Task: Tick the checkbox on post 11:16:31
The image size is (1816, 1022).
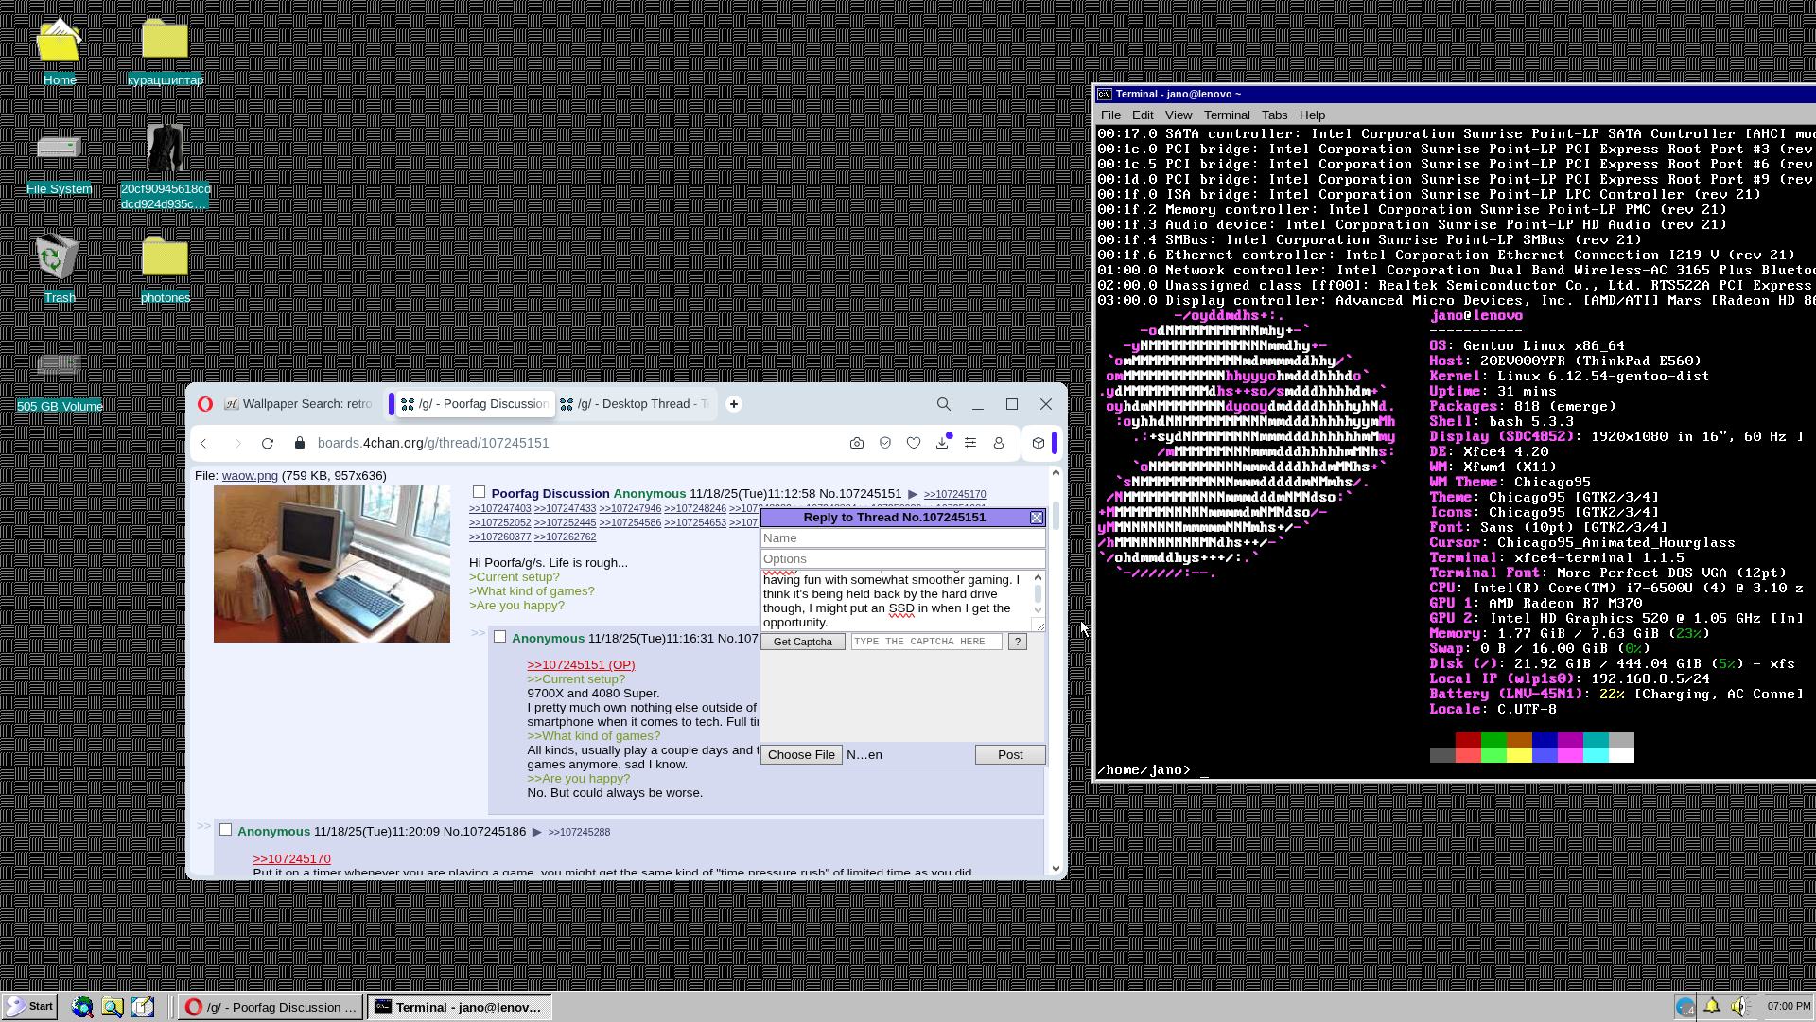Action: (499, 637)
